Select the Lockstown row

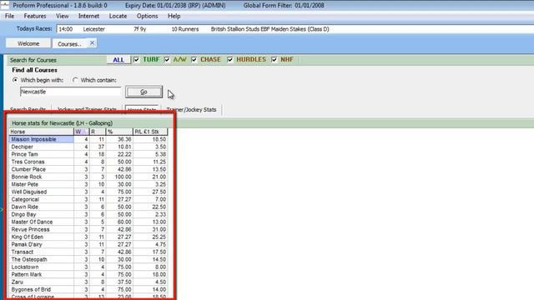pyautogui.click(x=88, y=267)
